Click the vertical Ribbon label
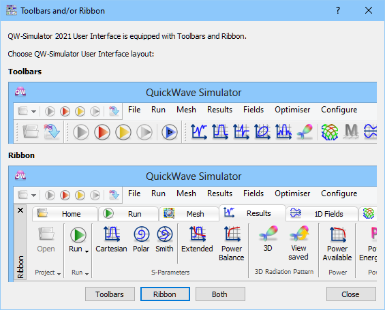The image size is (385, 310). click(20, 267)
